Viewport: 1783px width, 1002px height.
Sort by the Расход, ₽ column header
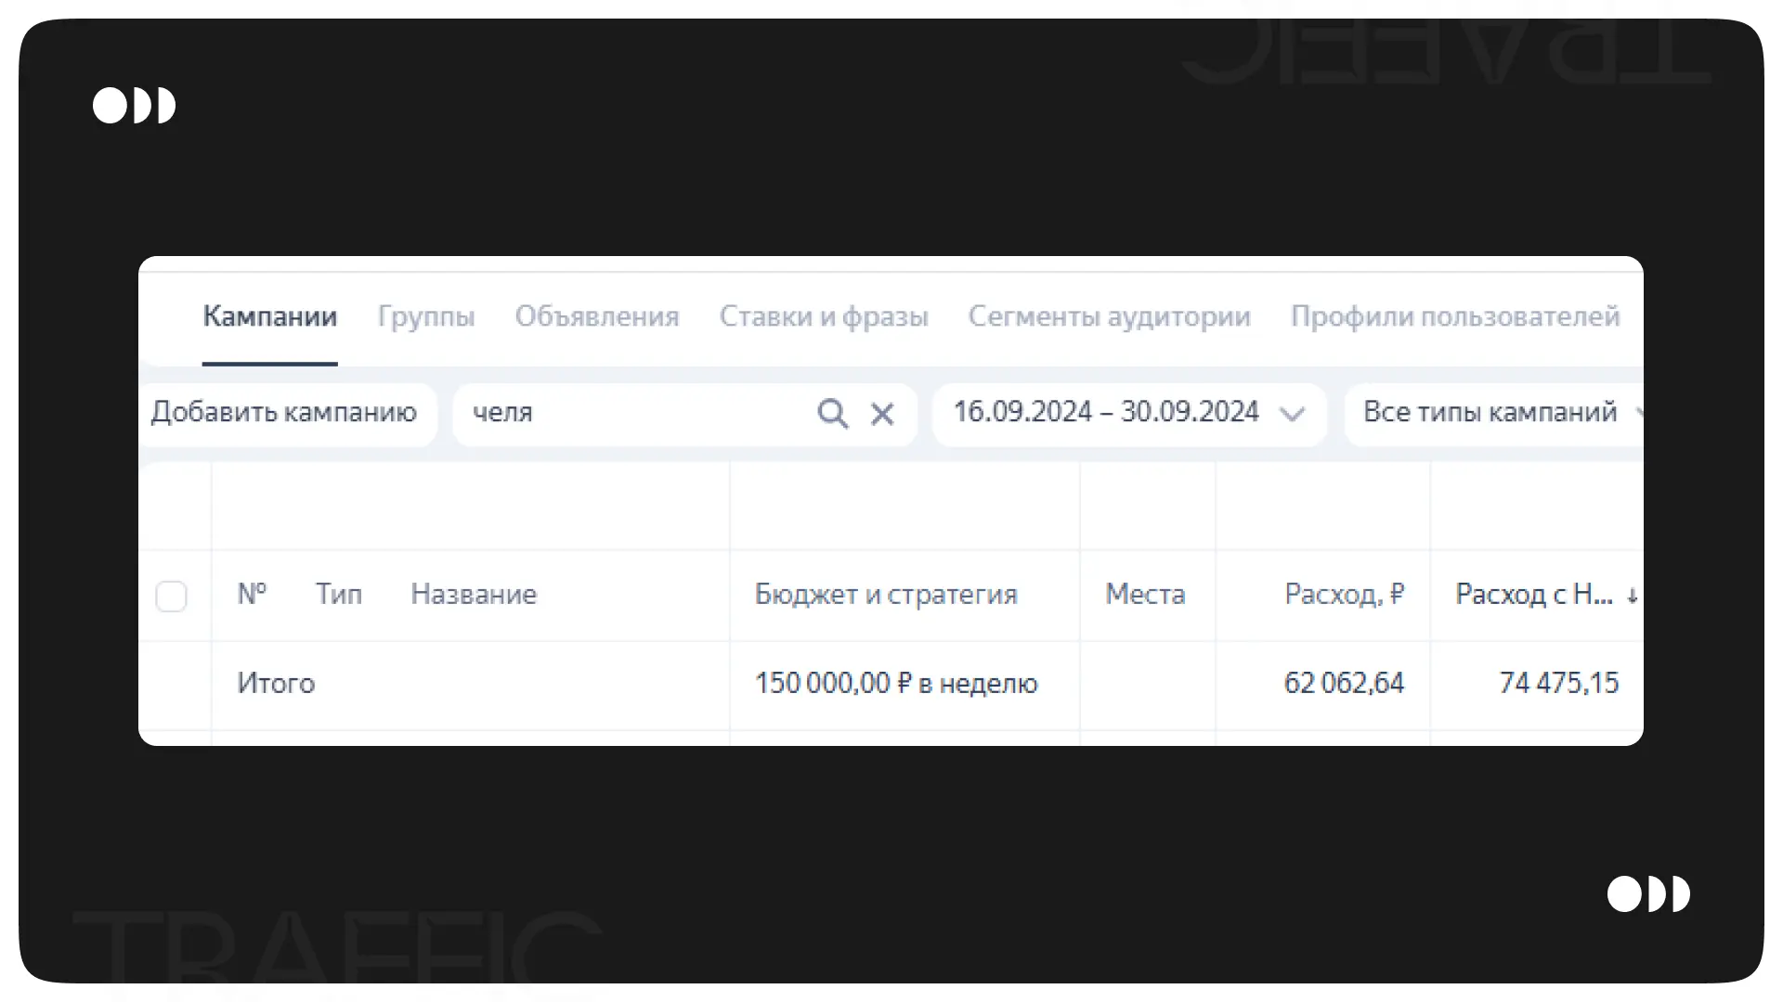tap(1344, 594)
